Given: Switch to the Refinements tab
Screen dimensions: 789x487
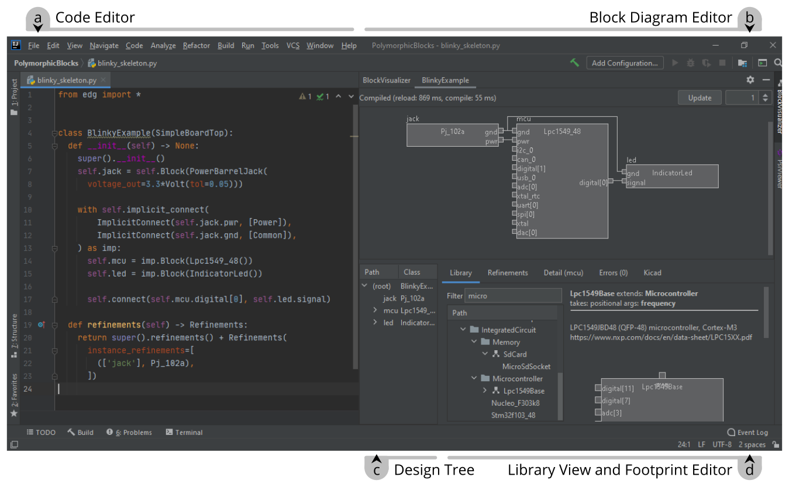Looking at the screenshot, I should click(507, 272).
